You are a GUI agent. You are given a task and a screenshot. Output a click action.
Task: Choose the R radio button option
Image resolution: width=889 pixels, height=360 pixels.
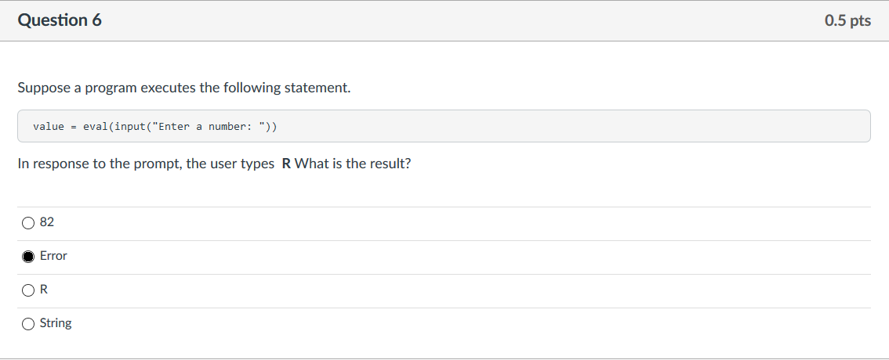coord(27,290)
